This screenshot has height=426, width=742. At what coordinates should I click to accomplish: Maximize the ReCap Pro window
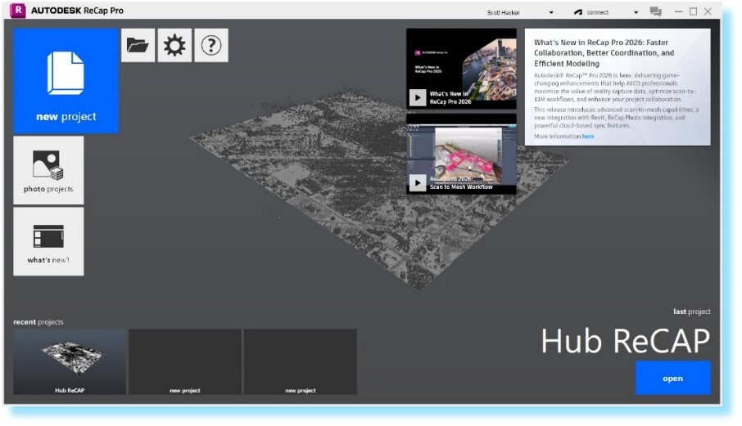[693, 11]
